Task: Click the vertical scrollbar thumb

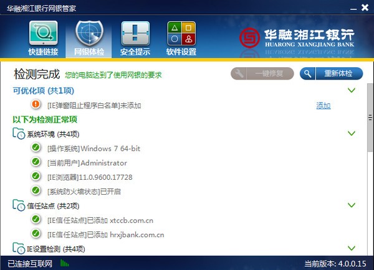Action: 370,118
